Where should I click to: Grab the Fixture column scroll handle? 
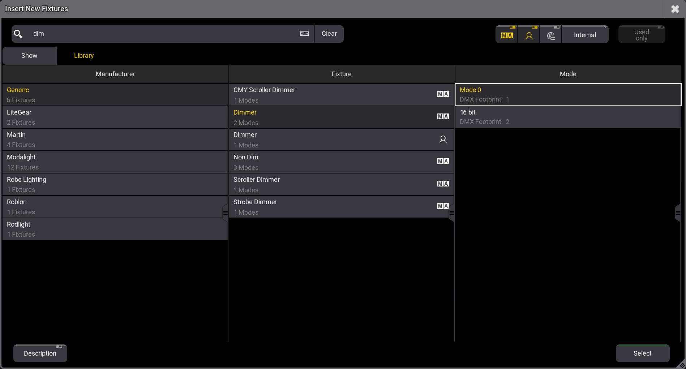coord(451,213)
